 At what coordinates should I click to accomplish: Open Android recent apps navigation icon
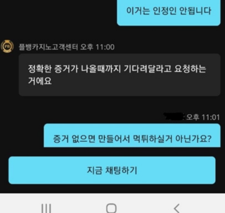(x=46, y=208)
